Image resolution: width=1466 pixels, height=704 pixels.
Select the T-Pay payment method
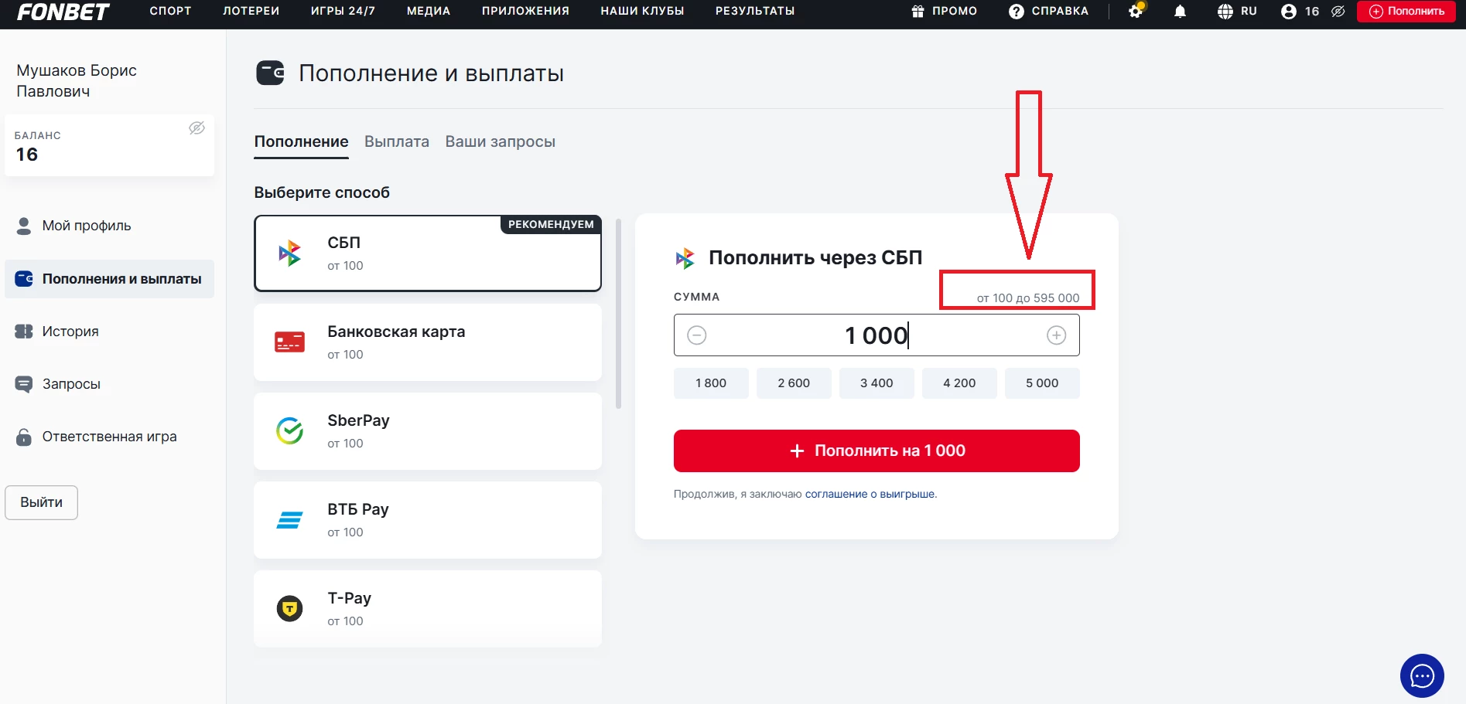click(428, 609)
